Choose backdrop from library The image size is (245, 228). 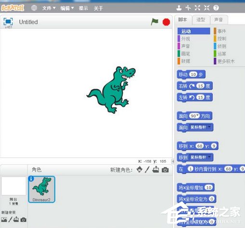pyautogui.click(x=4, y=219)
